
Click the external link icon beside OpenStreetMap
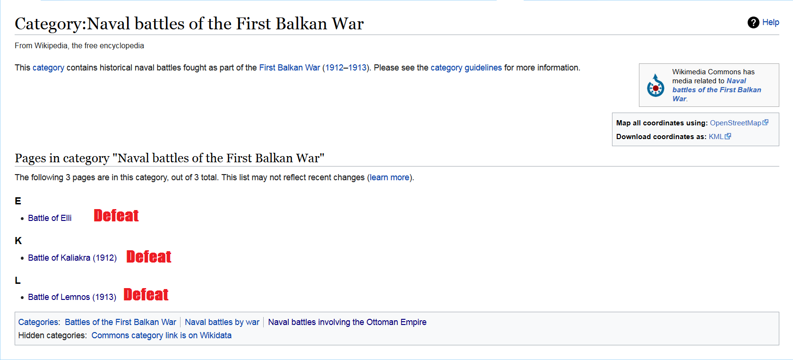766,123
